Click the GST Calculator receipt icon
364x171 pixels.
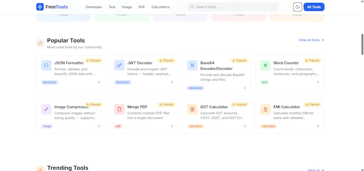[192, 109]
